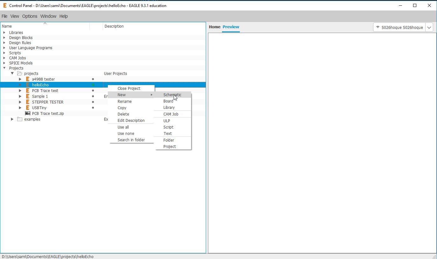The image size is (437, 259).
Task: Switch to the Preview tab
Action: [x=231, y=27]
